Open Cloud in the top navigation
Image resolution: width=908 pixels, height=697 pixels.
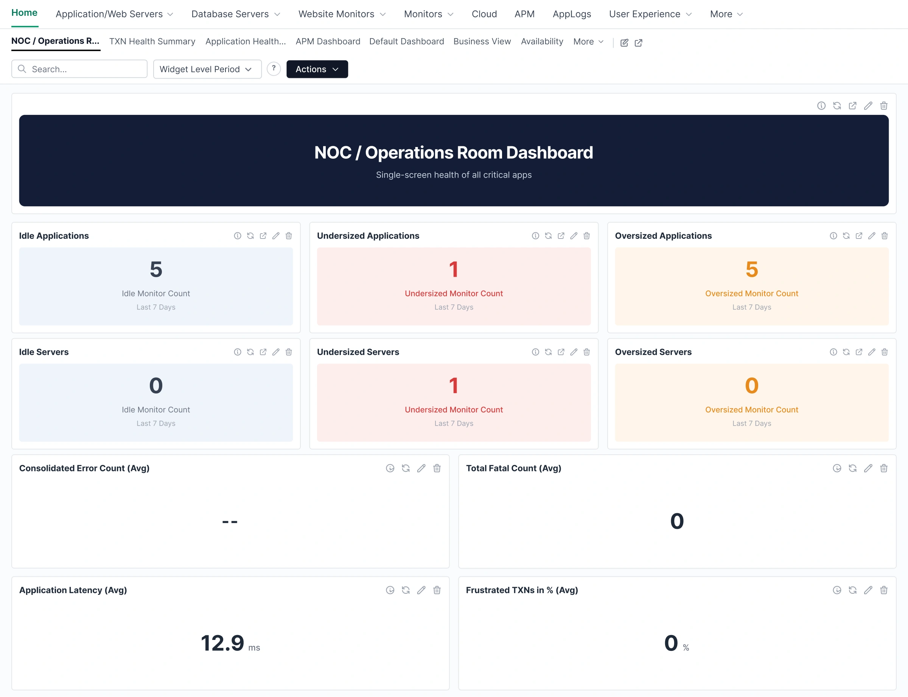[484, 14]
